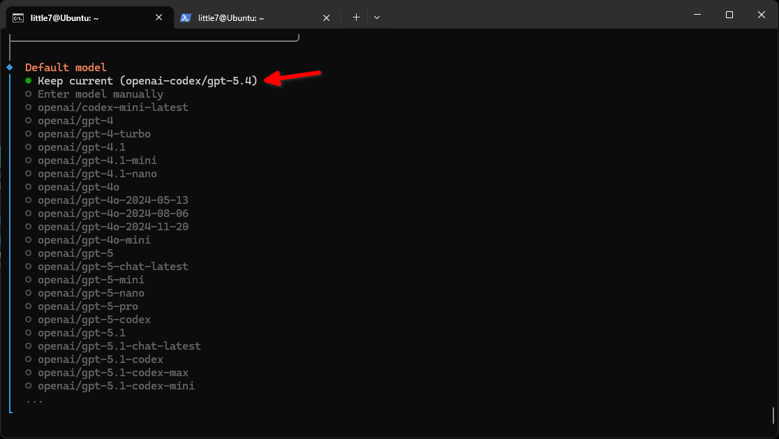Choose the Enter model manually option
The height and width of the screenshot is (439, 779).
[100, 94]
